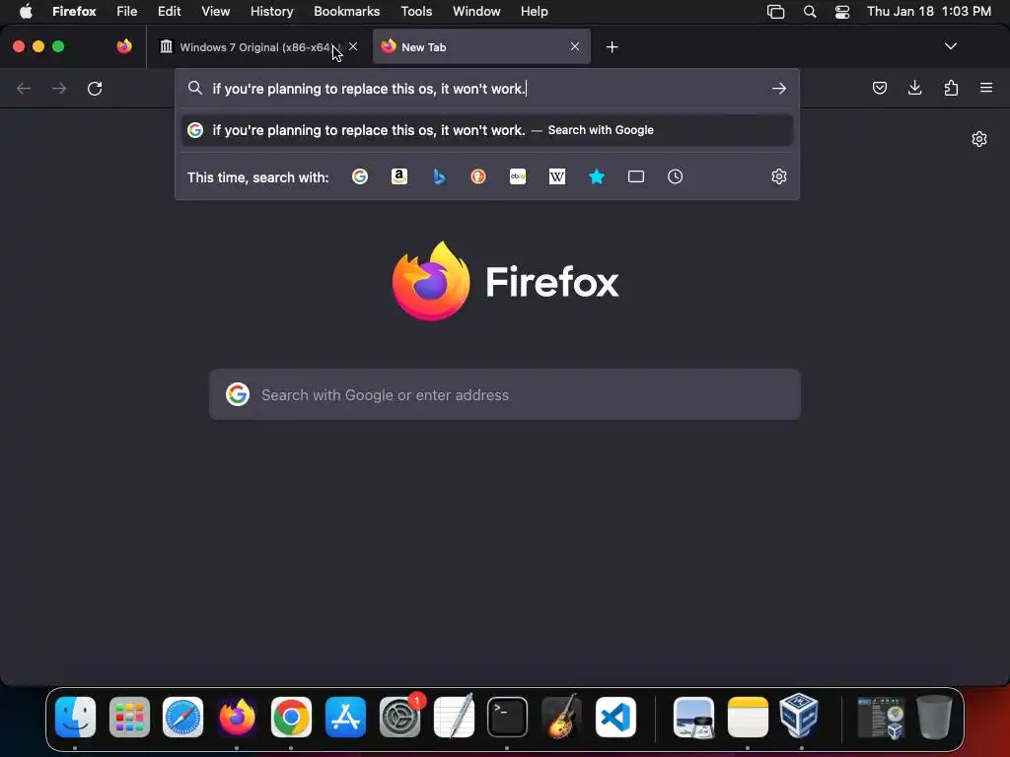Open the minimized windows stack in Dock
The height and width of the screenshot is (757, 1010).
point(881,717)
